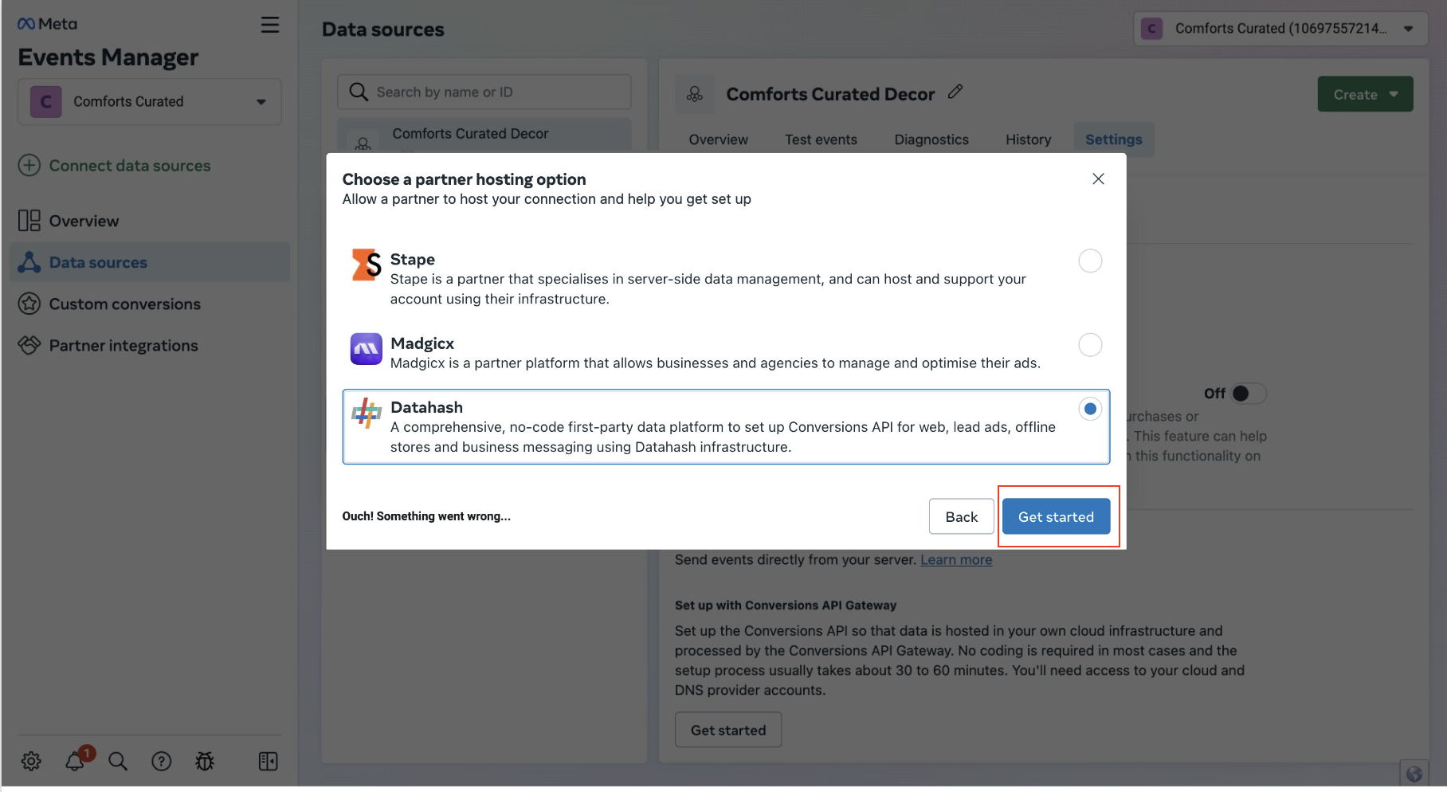Click the panel layout toggle icon
1447x792 pixels.
coord(269,761)
